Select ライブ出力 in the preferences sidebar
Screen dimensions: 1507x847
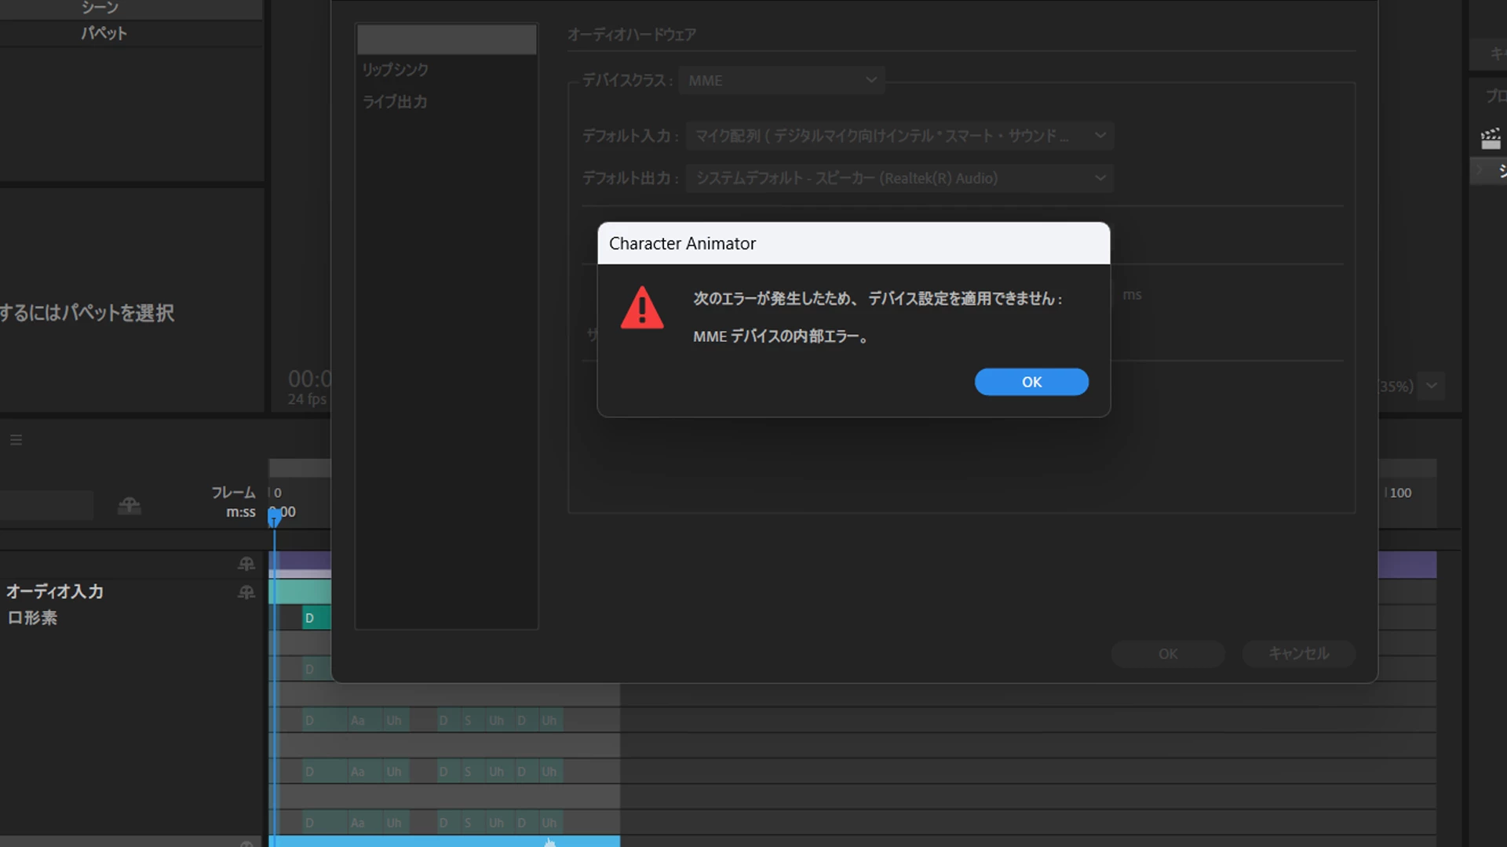coord(395,102)
